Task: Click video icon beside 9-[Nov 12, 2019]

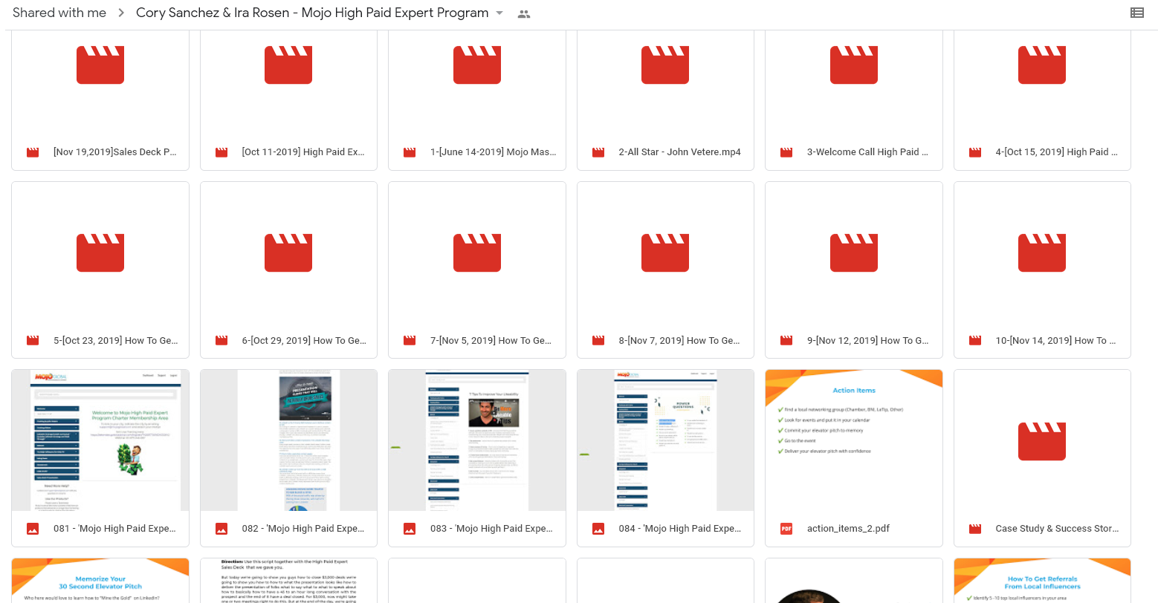Action: [786, 341]
